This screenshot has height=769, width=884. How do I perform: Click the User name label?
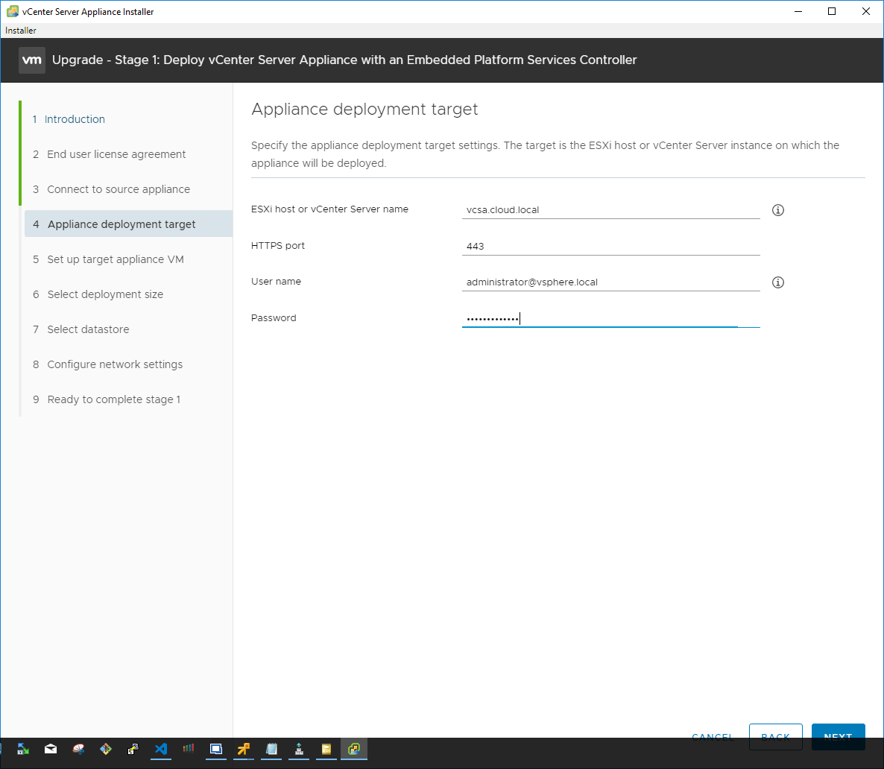[277, 282]
